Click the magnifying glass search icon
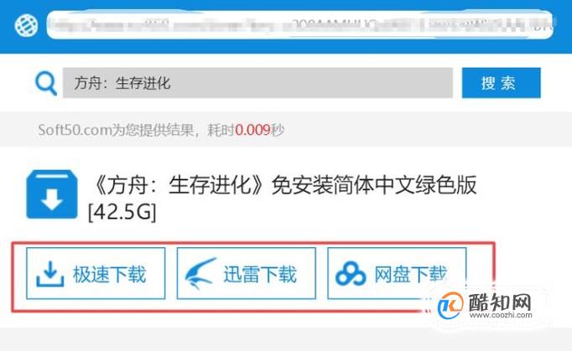 [x=46, y=84]
